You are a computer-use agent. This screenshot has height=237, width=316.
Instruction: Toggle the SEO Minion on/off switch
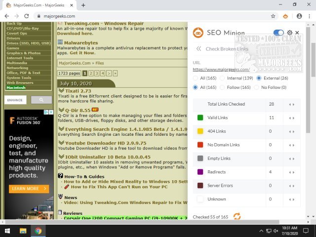[x=278, y=33]
